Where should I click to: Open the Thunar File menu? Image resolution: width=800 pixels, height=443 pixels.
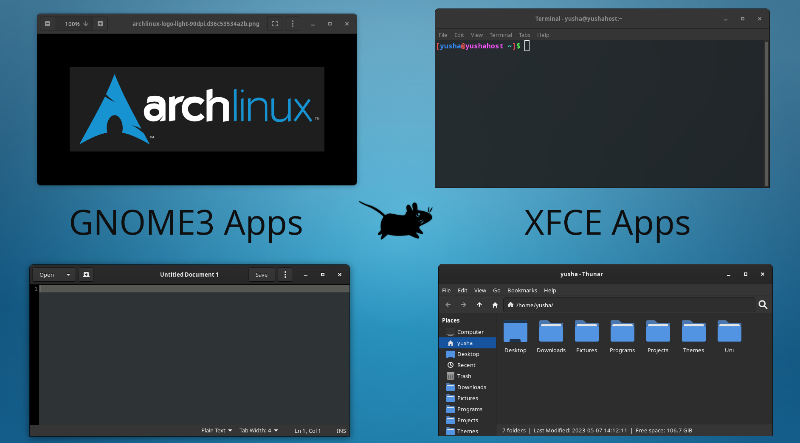pyautogui.click(x=446, y=290)
